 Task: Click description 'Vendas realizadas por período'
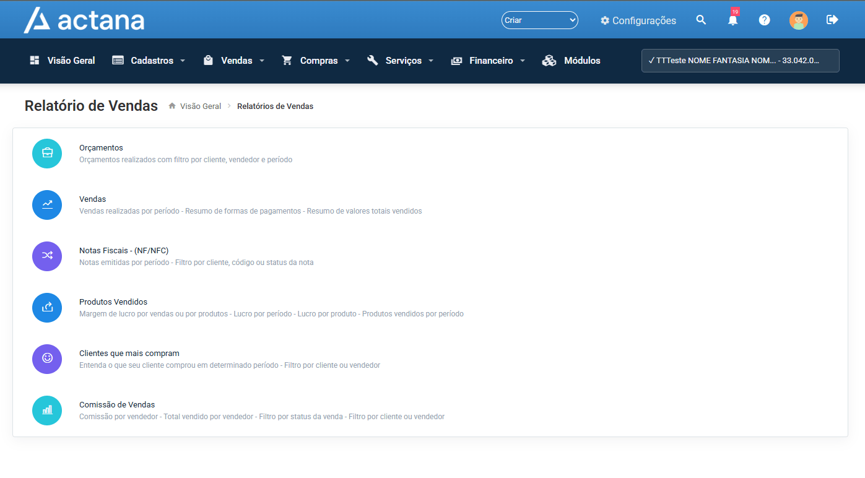251,211
